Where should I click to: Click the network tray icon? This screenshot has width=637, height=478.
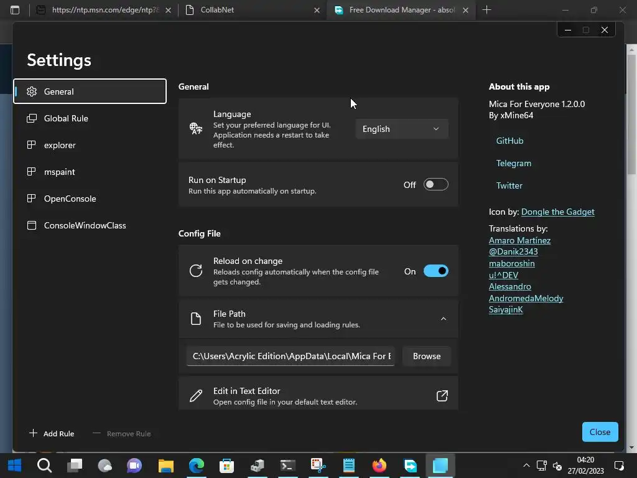point(542,466)
